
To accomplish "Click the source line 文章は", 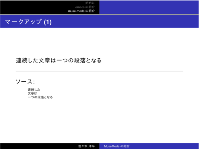I will tap(32, 93).
